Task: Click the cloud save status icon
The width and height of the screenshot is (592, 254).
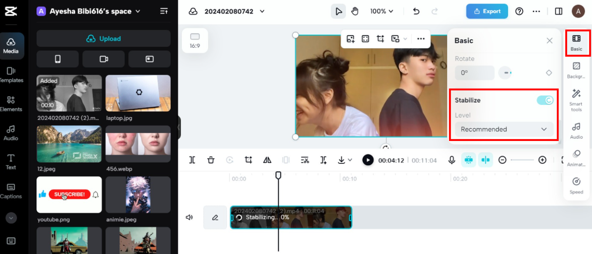Action: [193, 11]
